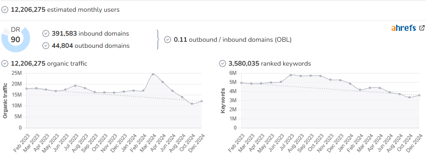Select the text '12,206,275 organic traffic'

pos(49,63)
